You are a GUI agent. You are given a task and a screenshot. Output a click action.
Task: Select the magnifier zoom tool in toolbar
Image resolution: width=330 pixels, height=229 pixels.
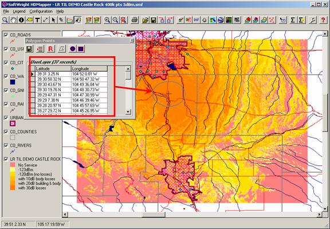point(5,20)
